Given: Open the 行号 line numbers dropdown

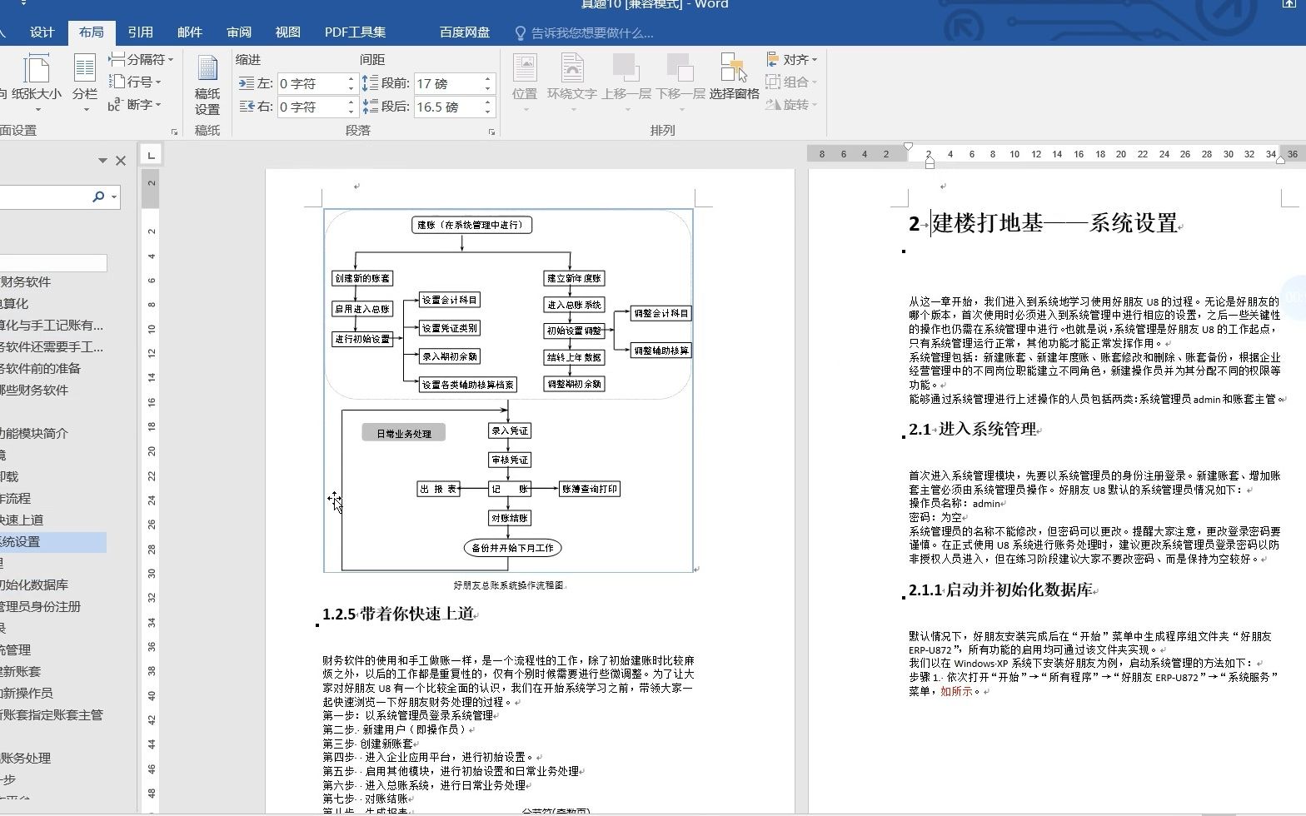Looking at the screenshot, I should click(135, 82).
